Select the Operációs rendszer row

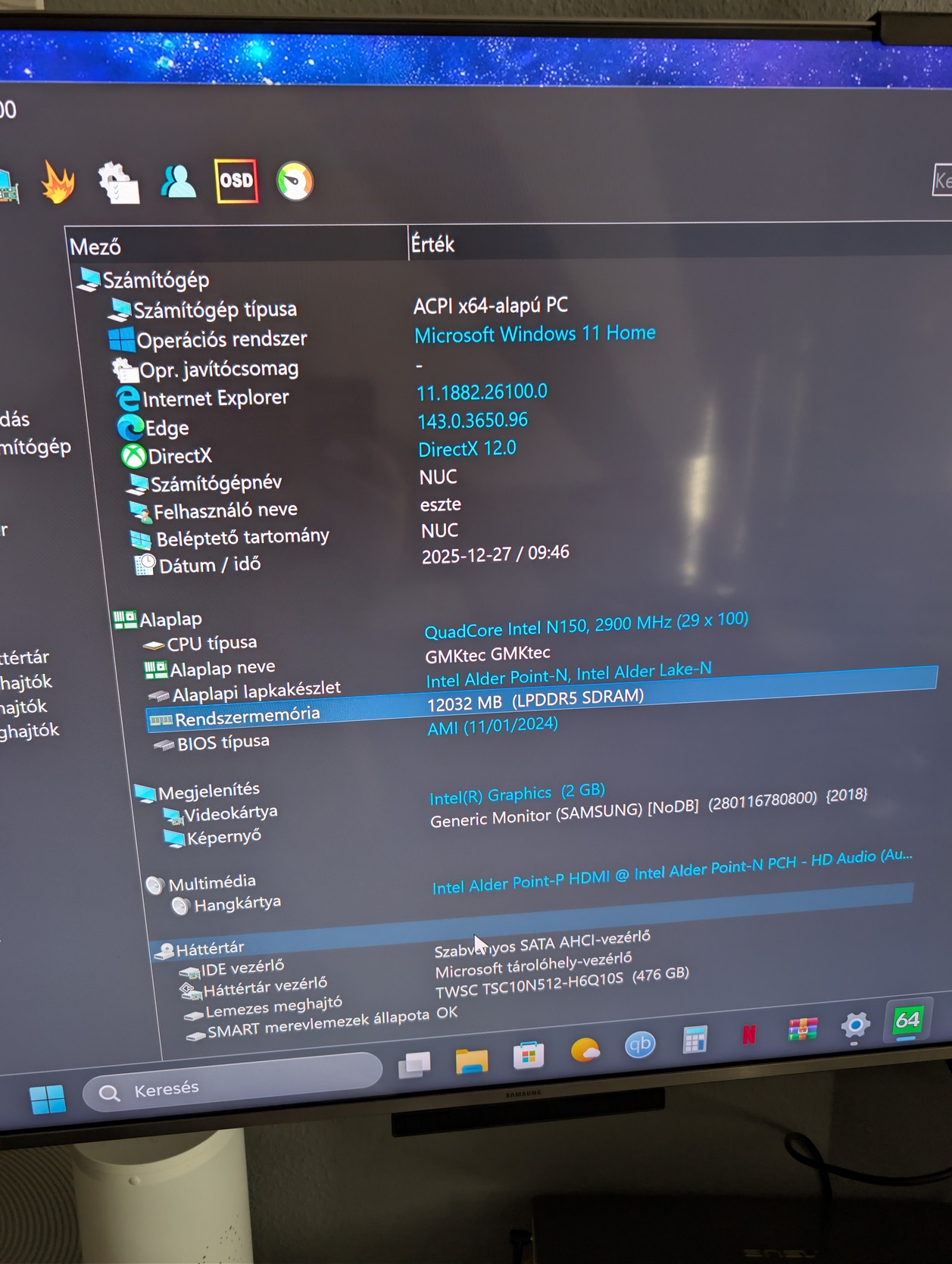click(208, 339)
